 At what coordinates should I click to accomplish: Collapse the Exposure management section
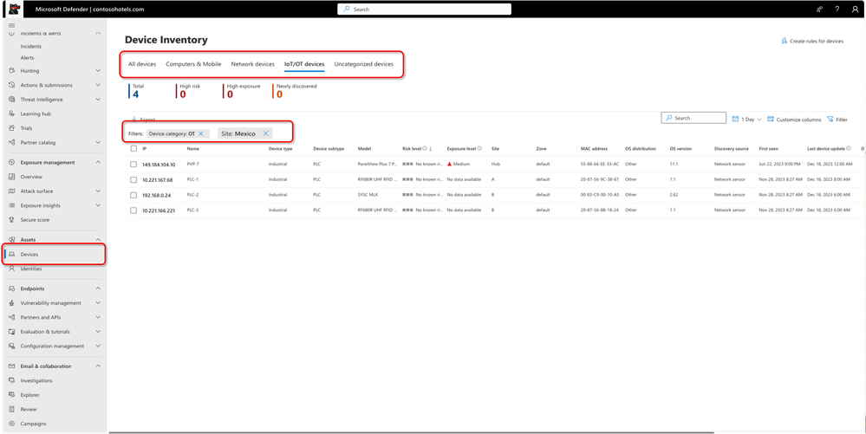(x=98, y=162)
